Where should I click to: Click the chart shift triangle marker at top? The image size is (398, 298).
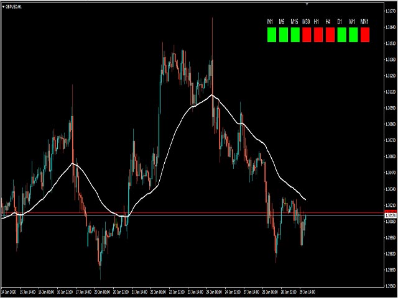coord(307,4)
